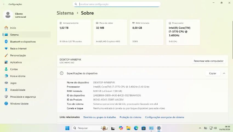Select Sistema in the sidebar

pyautogui.click(x=27, y=35)
